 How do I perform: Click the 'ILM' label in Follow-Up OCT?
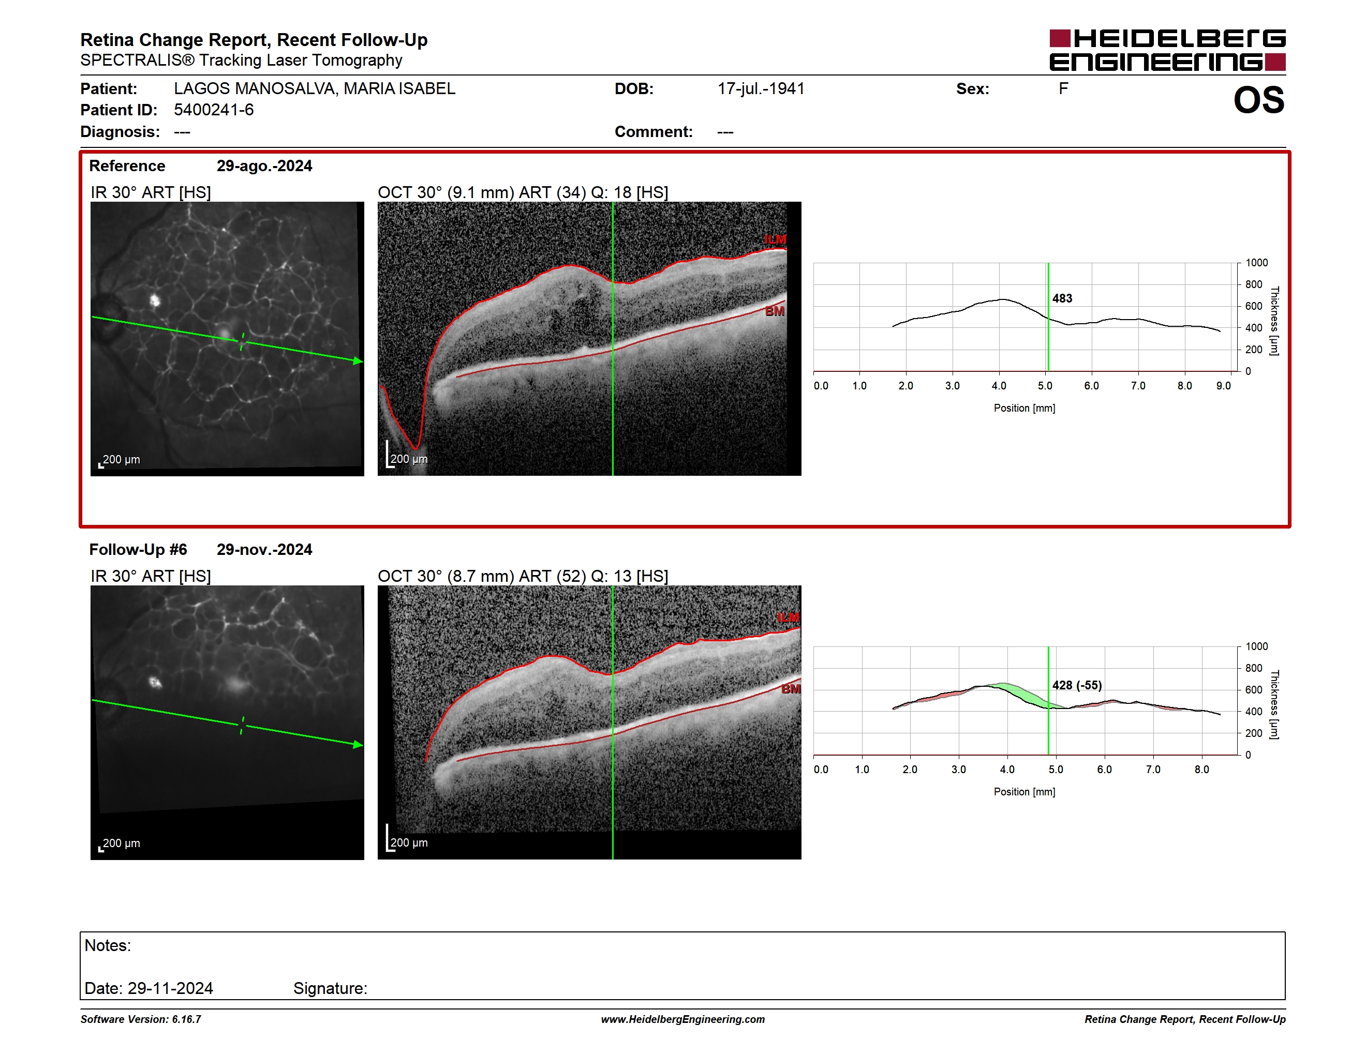(x=788, y=617)
